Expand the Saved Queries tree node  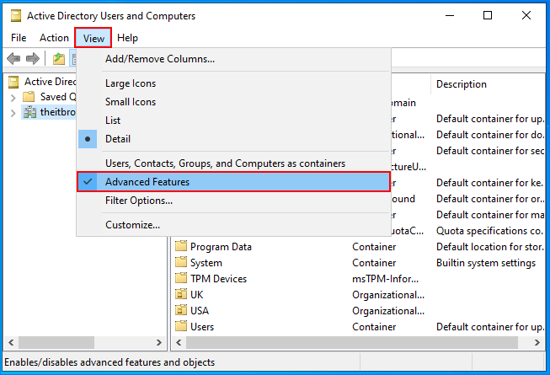pyautogui.click(x=13, y=97)
